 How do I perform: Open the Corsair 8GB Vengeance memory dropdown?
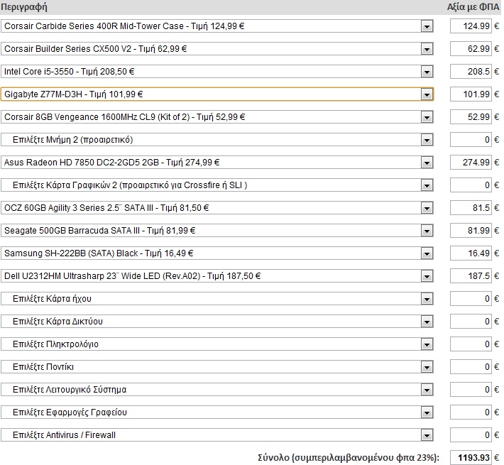click(x=217, y=117)
